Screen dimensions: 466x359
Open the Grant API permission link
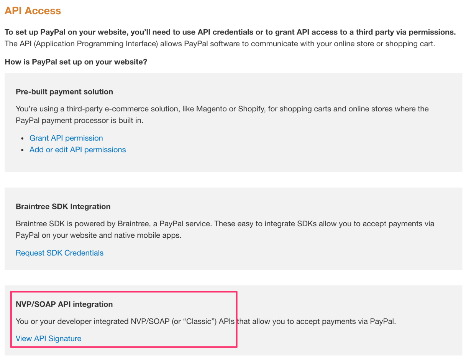[66, 138]
